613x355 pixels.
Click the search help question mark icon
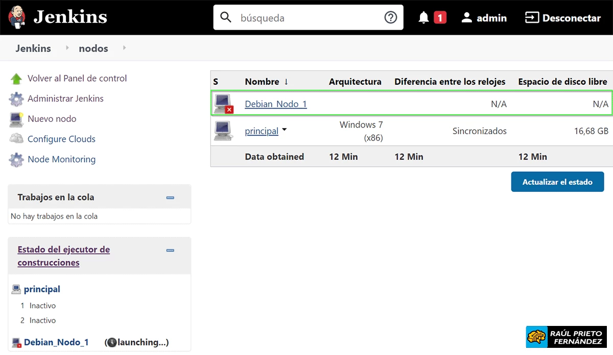coord(390,18)
